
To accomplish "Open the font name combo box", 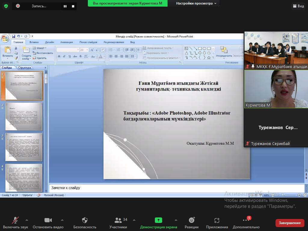I will pos(68,50).
